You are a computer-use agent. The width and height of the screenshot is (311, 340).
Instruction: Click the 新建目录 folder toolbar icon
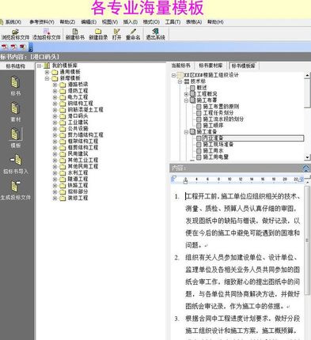click(x=98, y=32)
